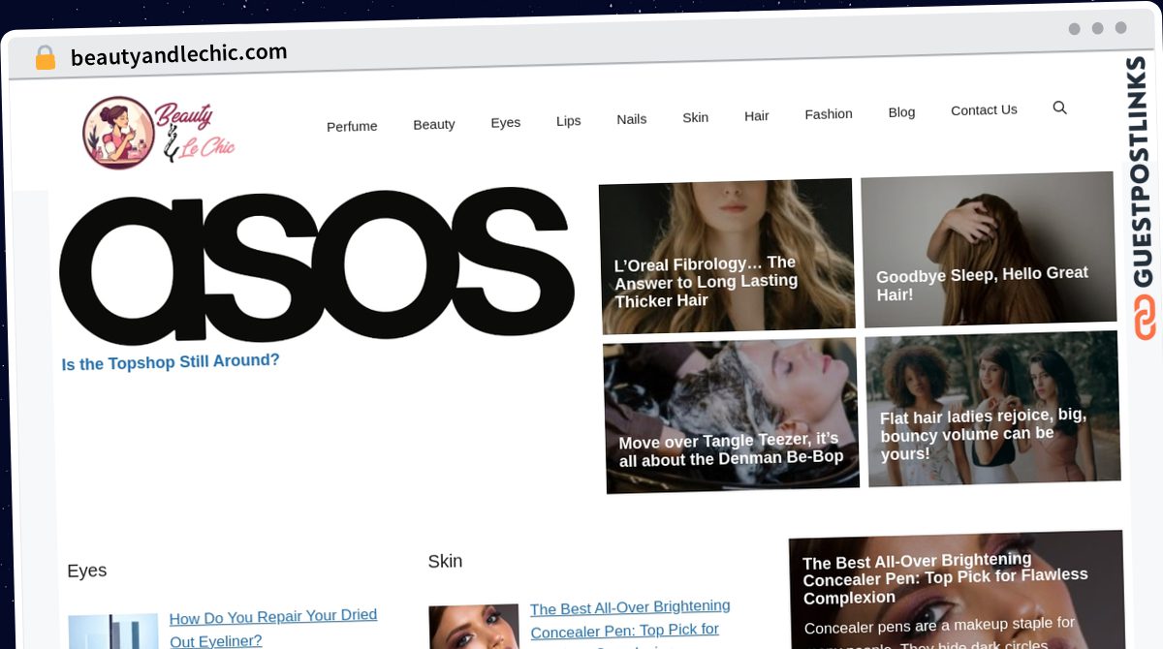Select the Hair navigation tab
The height and width of the screenshot is (649, 1163).
[756, 115]
